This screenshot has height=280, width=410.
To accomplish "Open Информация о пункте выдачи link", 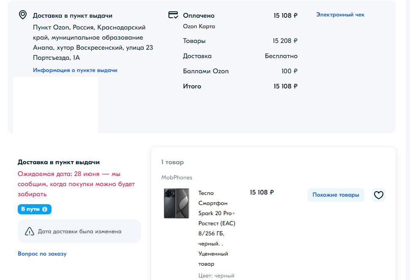I will pos(75,70).
